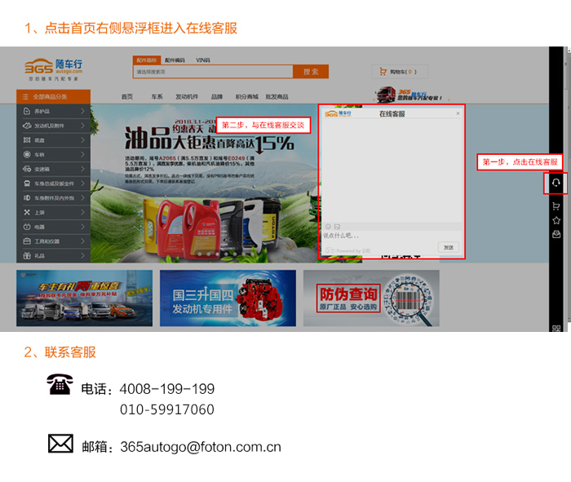Click the star favorites icon in sidebar
This screenshot has height=482, width=571.
pyautogui.click(x=556, y=220)
